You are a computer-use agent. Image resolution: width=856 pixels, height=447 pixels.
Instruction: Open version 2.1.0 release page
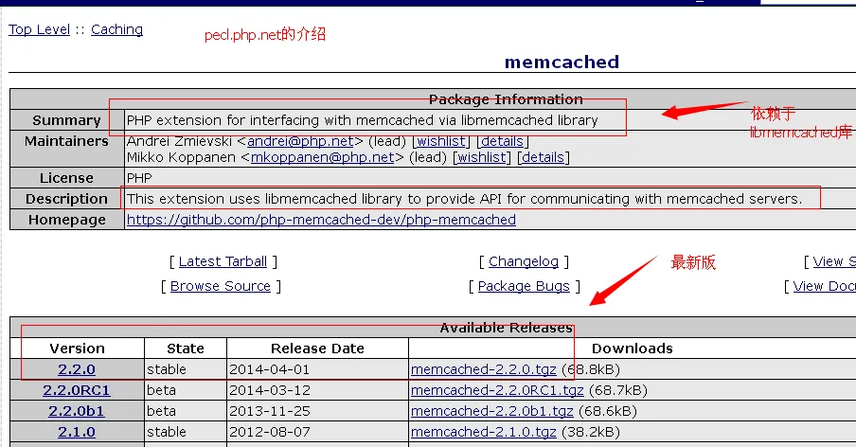[x=77, y=432]
